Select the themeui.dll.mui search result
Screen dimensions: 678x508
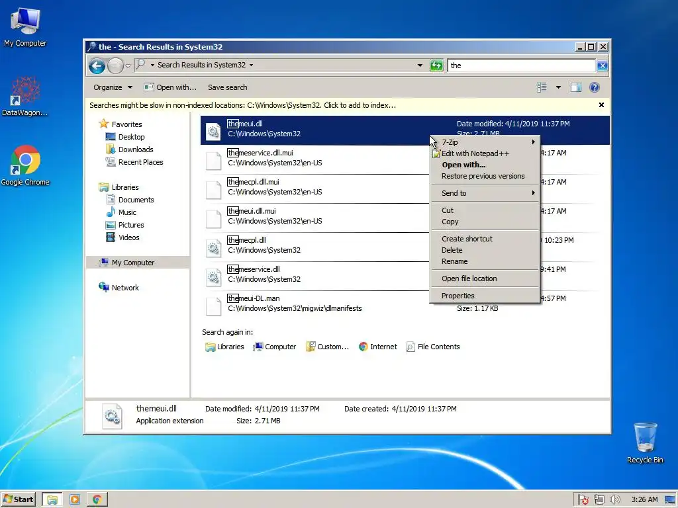[315, 218]
